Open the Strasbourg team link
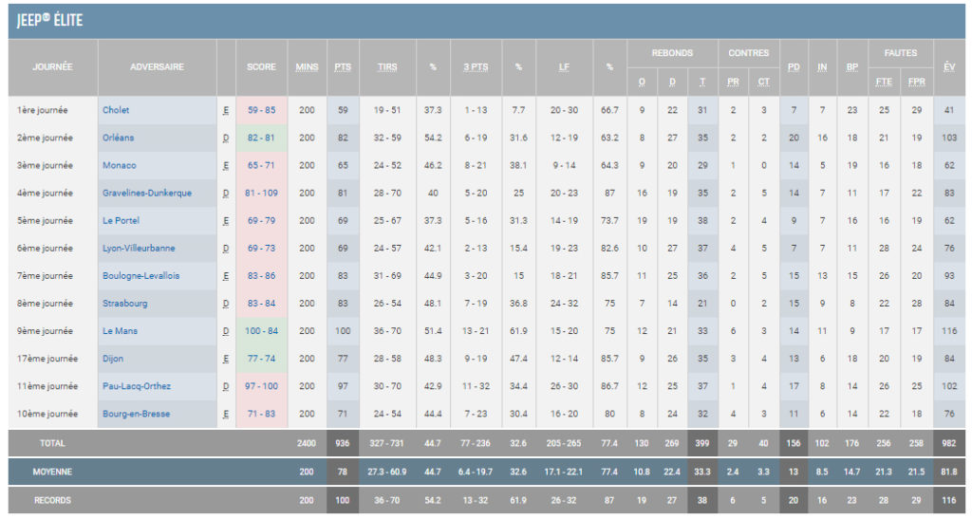 pyautogui.click(x=124, y=304)
